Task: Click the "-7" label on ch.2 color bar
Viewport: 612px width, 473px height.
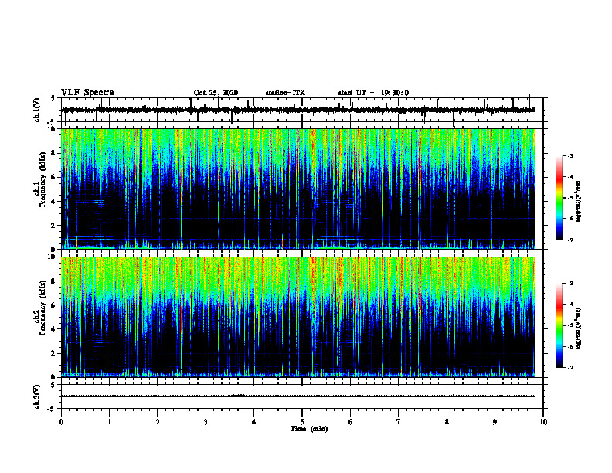Action: click(570, 367)
